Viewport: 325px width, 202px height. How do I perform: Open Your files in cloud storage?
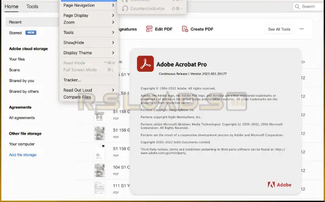17,59
